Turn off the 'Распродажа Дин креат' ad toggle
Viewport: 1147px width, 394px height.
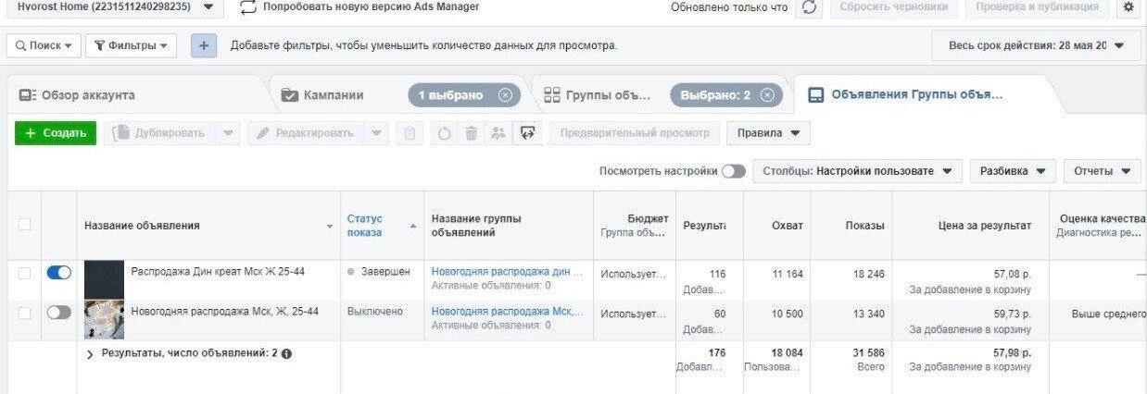point(58,273)
